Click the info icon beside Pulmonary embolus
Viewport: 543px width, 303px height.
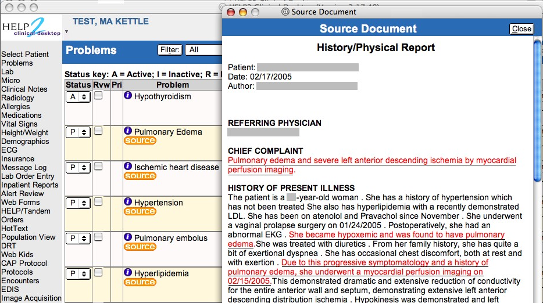[x=128, y=237]
